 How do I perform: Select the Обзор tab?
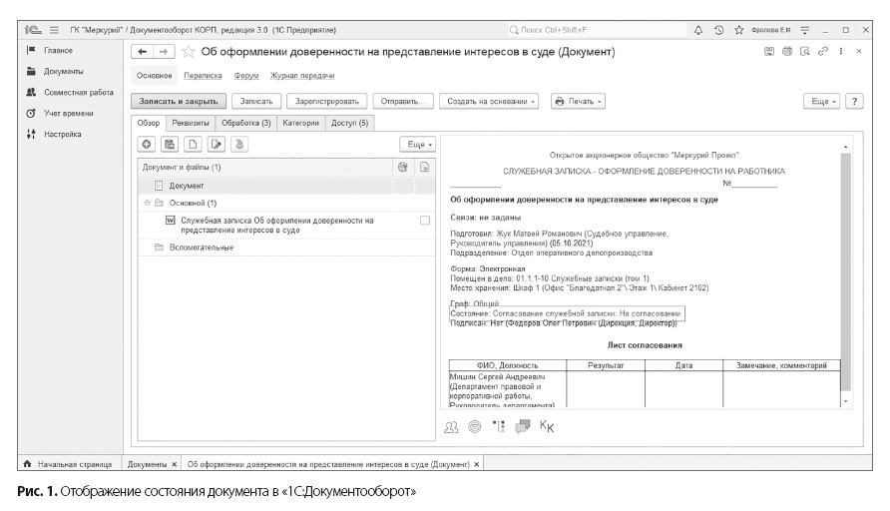(x=148, y=123)
